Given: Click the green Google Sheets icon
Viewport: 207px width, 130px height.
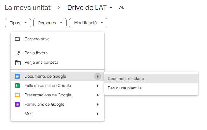Looking at the screenshot, I should (x=17, y=86).
